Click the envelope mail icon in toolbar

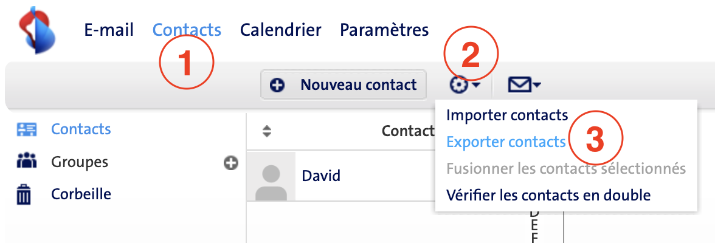(x=519, y=85)
